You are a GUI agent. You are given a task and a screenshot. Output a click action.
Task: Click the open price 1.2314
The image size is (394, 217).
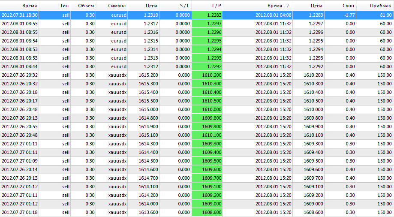click(151, 49)
